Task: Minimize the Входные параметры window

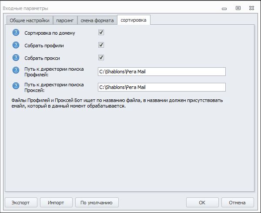Action: pyautogui.click(x=224, y=9)
